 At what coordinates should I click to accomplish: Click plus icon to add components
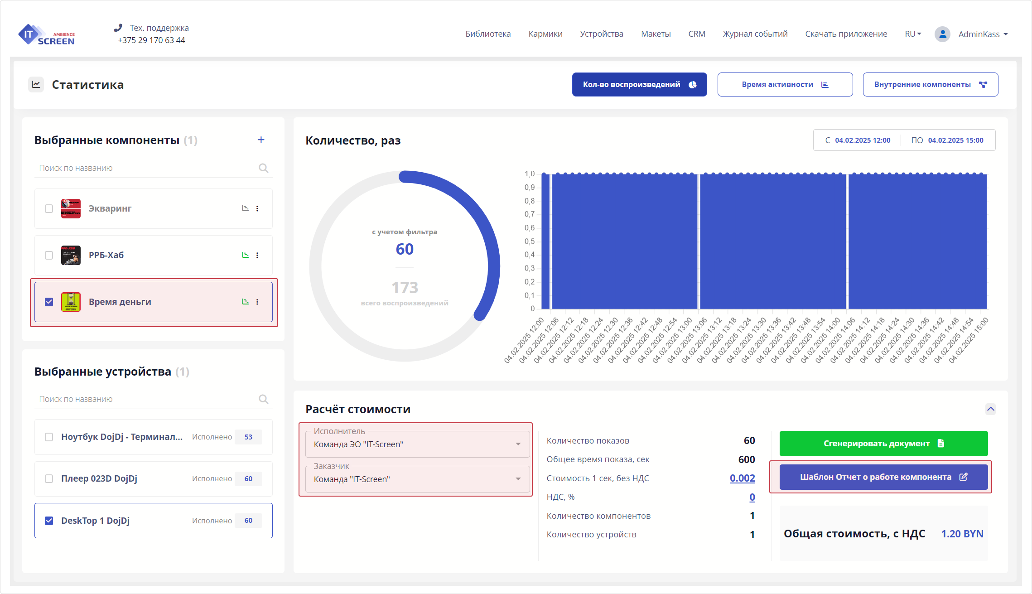pyautogui.click(x=261, y=140)
